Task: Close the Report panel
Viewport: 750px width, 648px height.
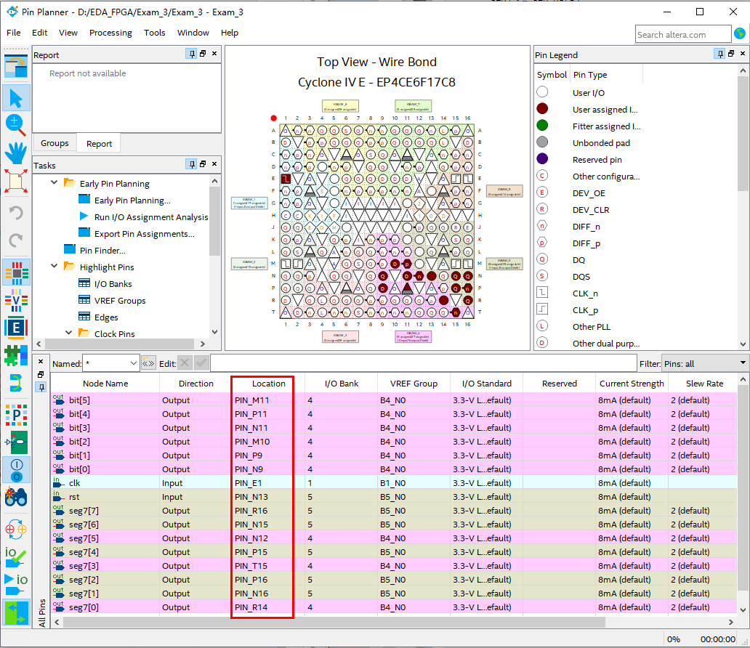Action: (214, 54)
